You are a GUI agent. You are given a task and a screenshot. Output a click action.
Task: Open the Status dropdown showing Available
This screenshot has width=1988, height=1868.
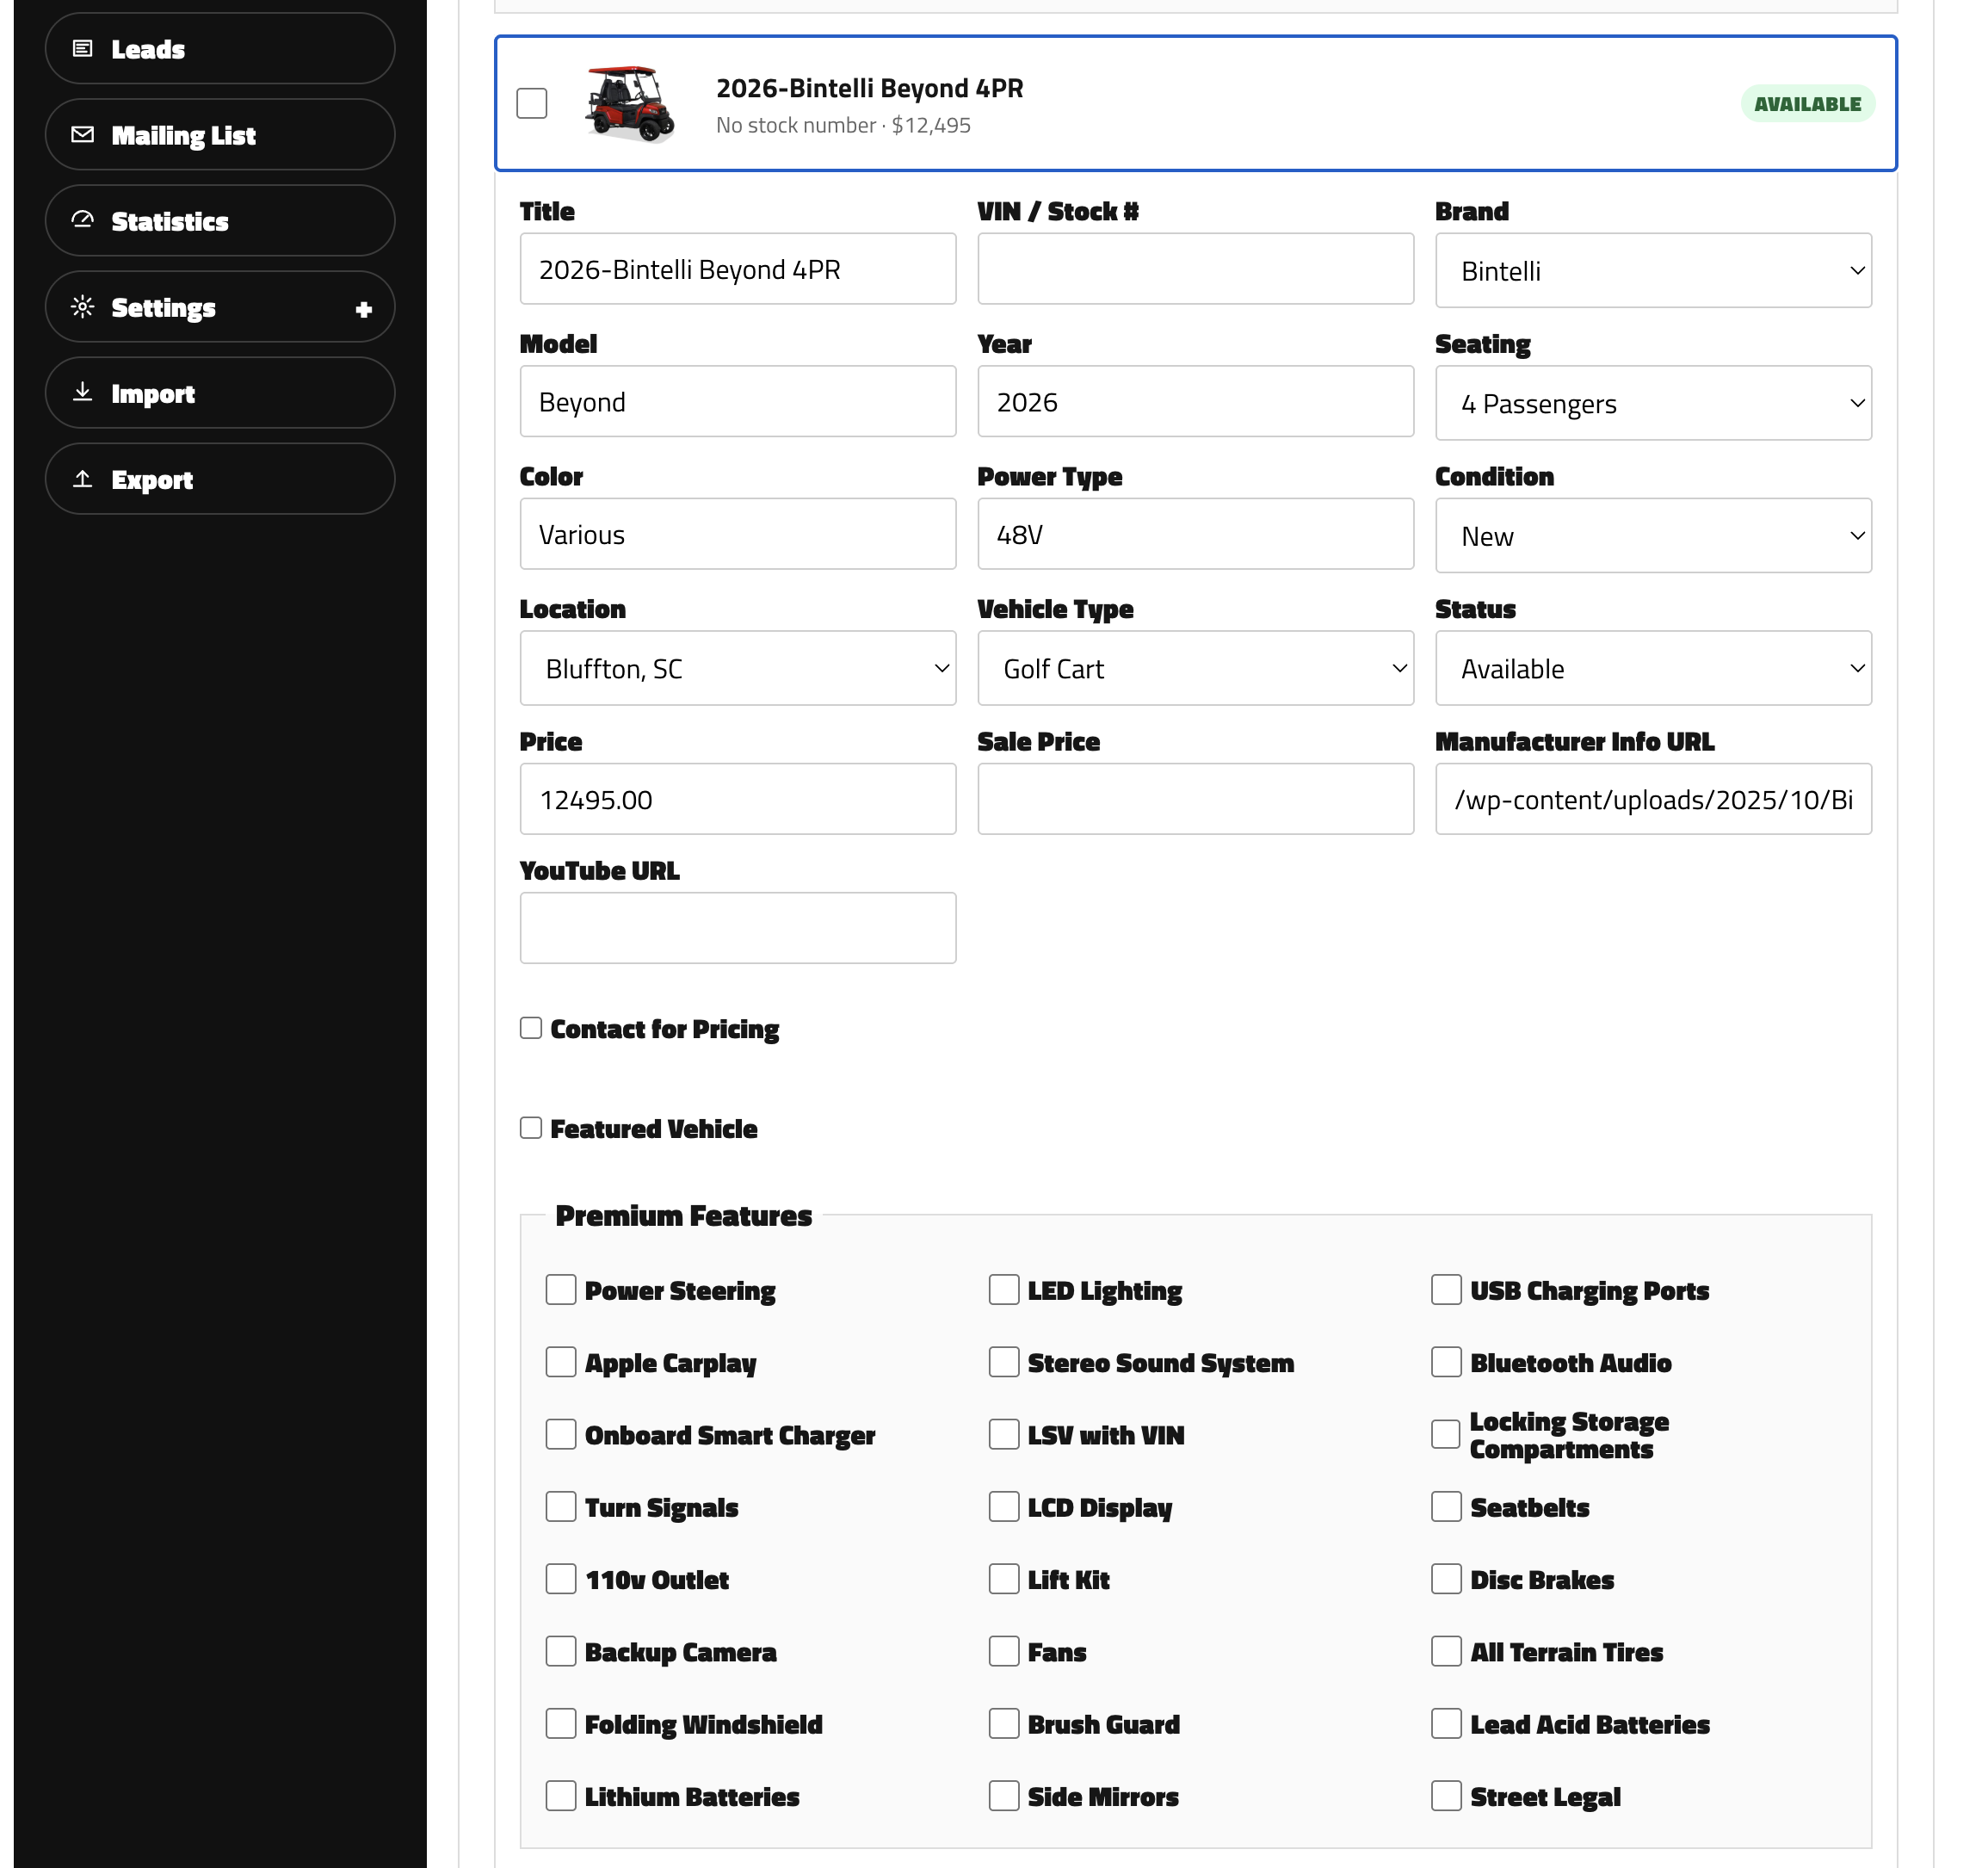(x=1653, y=668)
